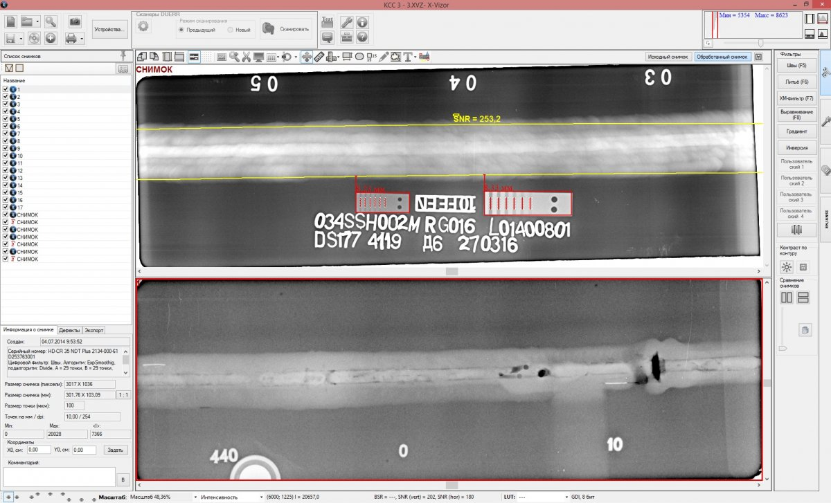This screenshot has width=831, height=503.
Task: Toggle checkbox of the first СНИМОК entry
Action: coord(6,214)
